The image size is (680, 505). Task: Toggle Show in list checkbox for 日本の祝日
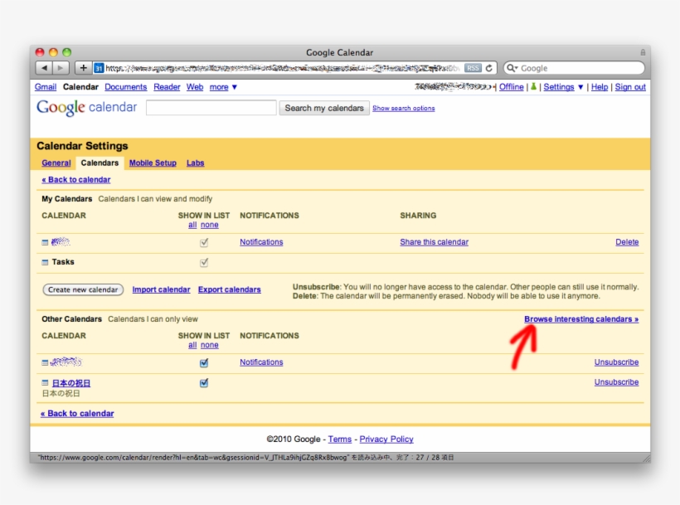[x=204, y=383]
